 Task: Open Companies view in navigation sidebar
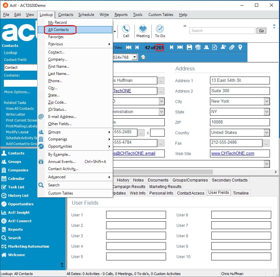(x=15, y=170)
